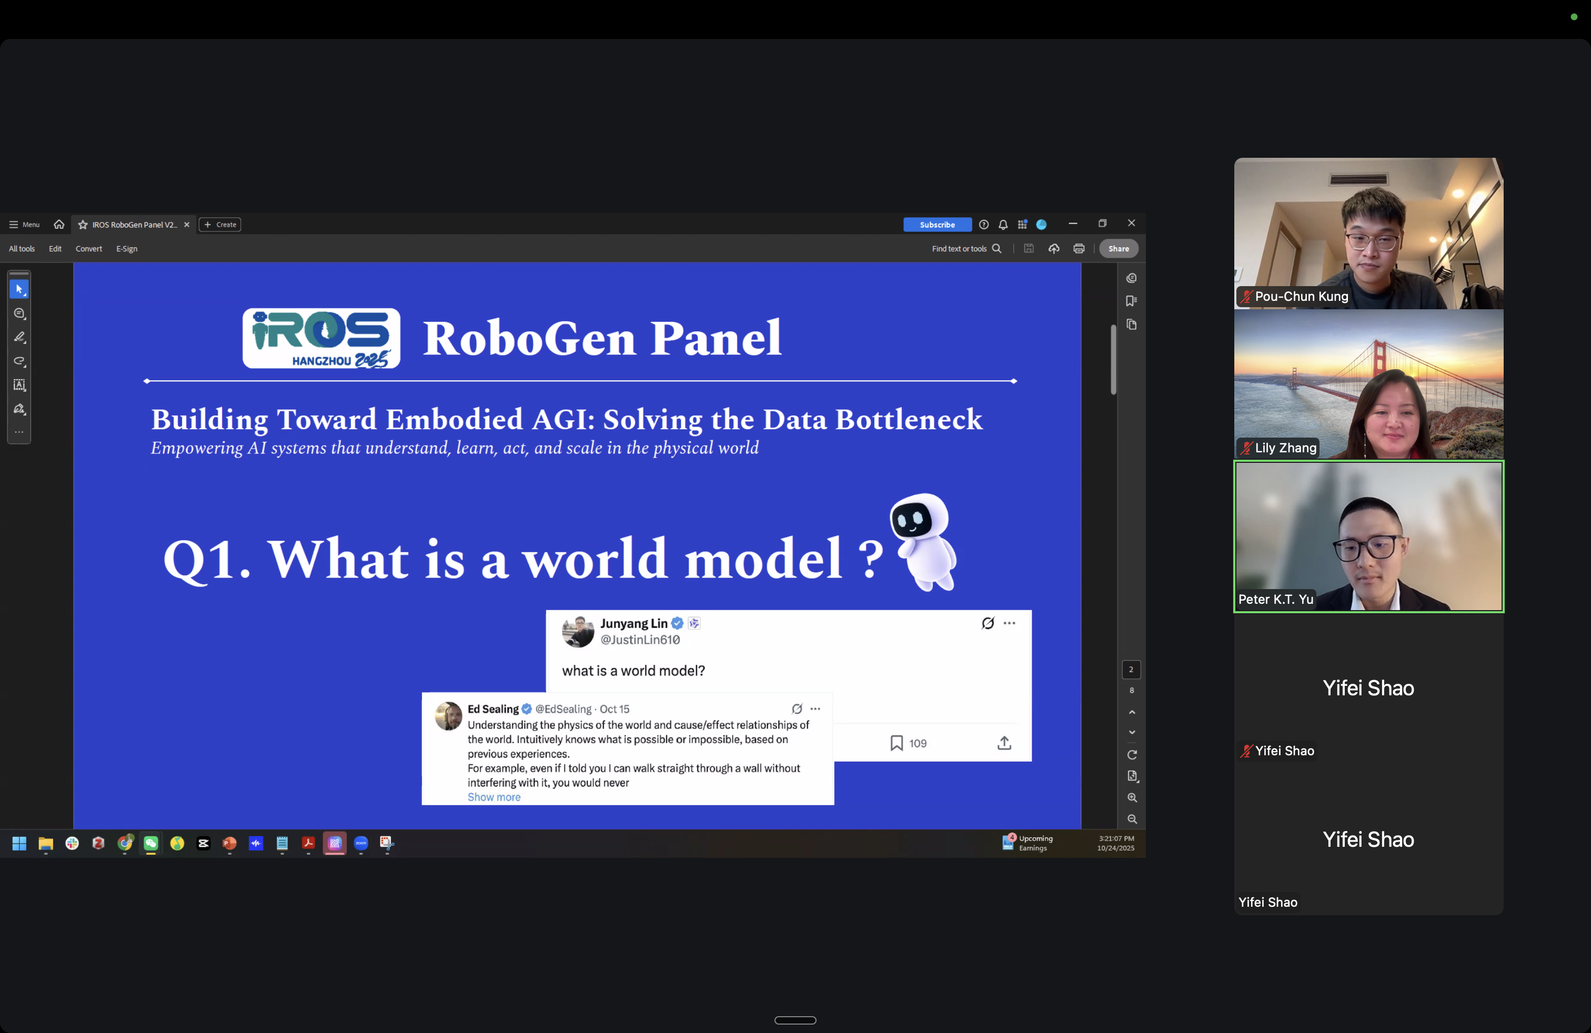Viewport: 1591px width, 1033px height.
Task: Click the next page chevron
Action: point(1132,732)
